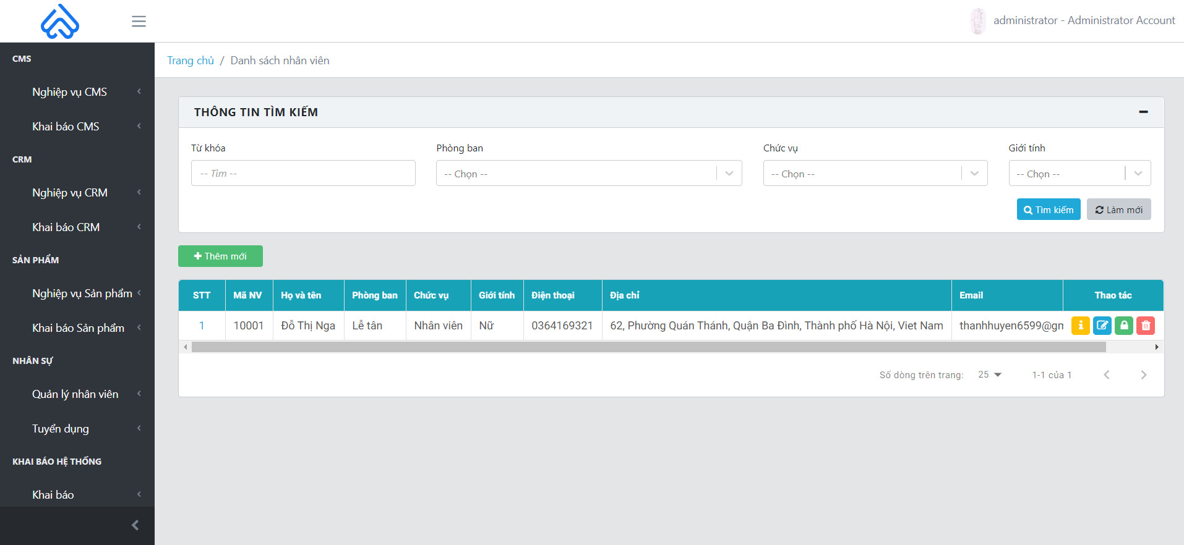Click the yellow info icon for Đỗ Thị Nga

point(1080,326)
